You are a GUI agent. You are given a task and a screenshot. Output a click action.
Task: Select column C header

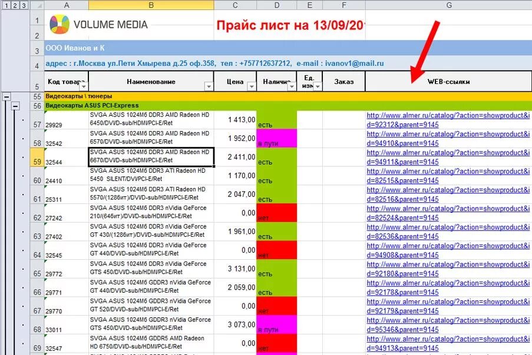pos(235,5)
